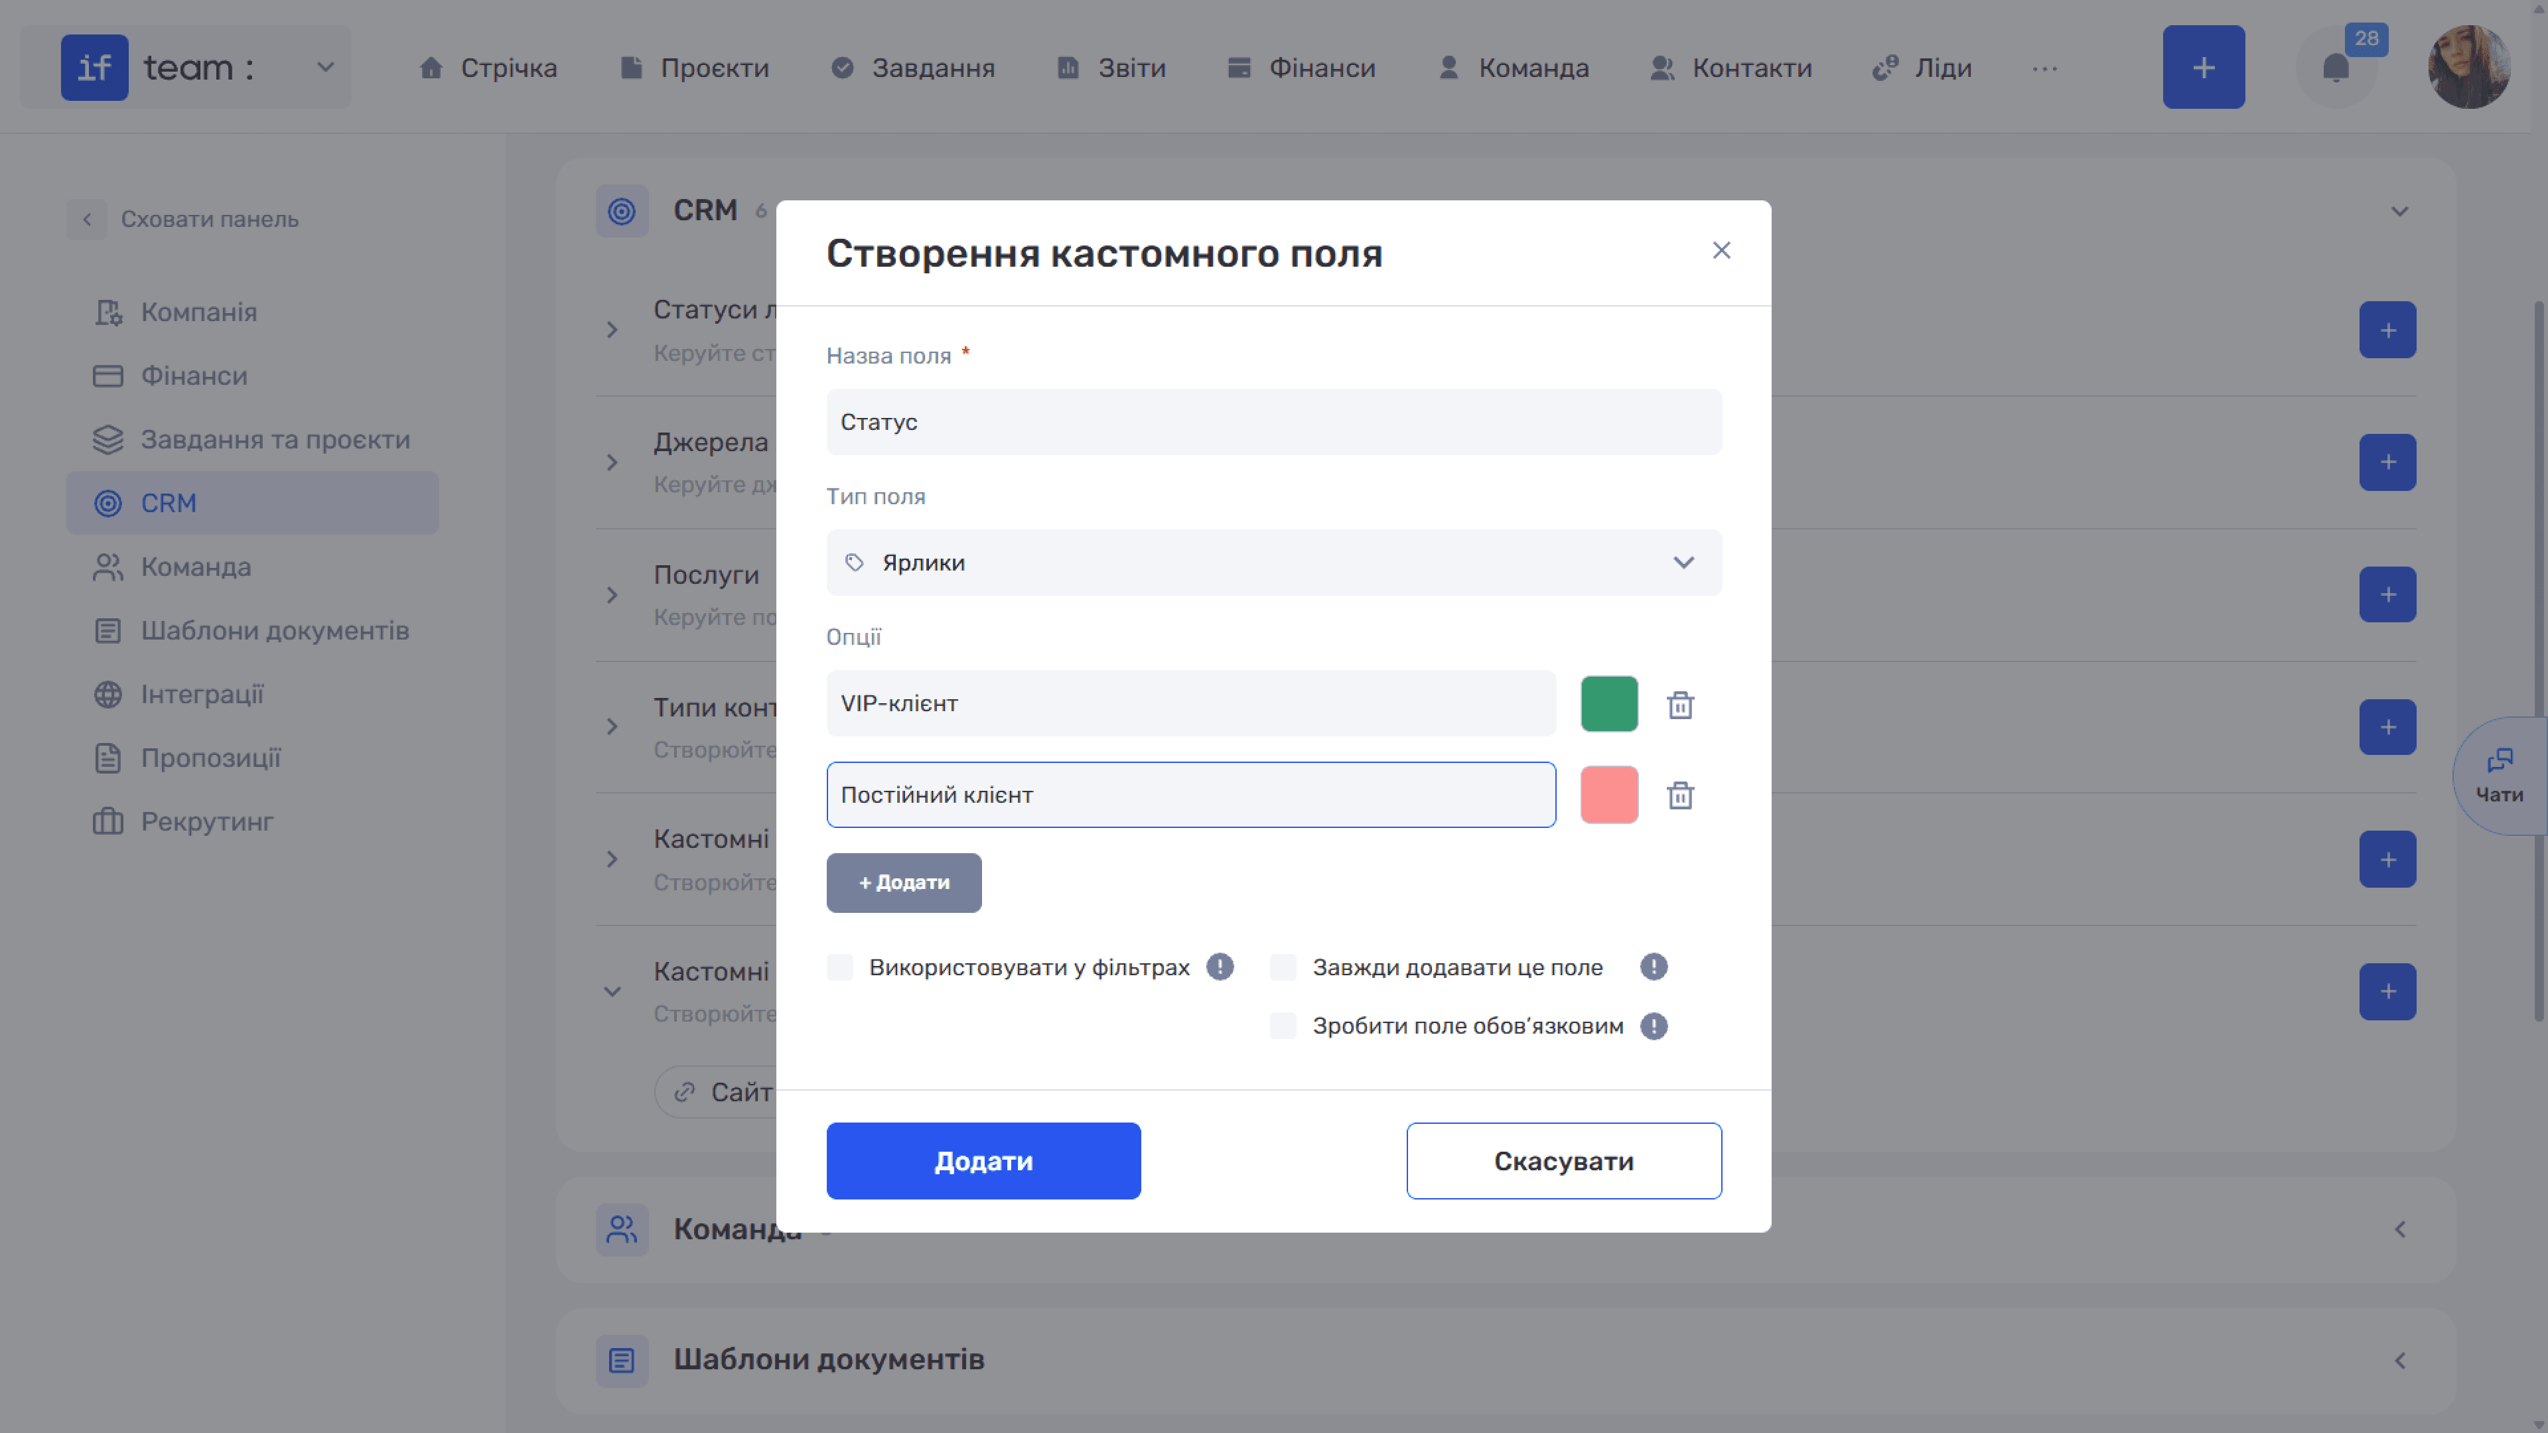Click the CRM section target icon
Viewport: 2548px width, 1433px height.
point(622,211)
